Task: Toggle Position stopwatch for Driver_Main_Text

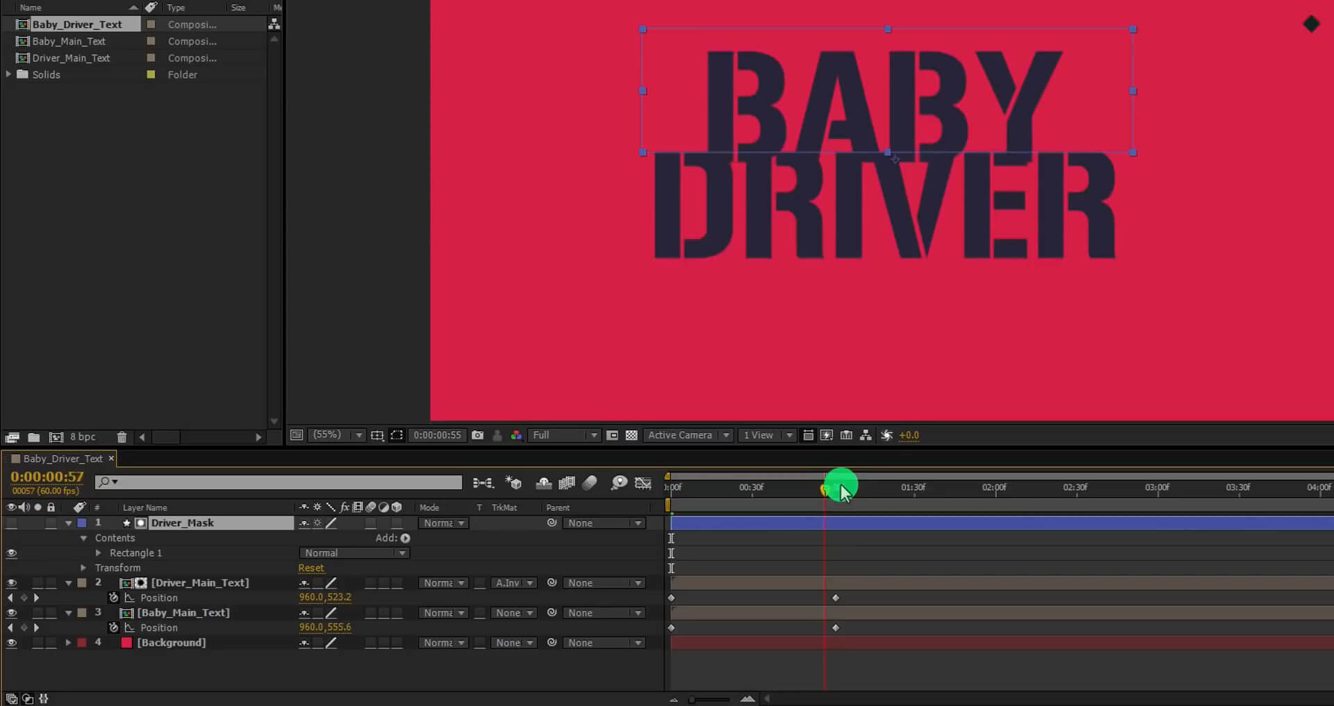Action: pyautogui.click(x=114, y=598)
